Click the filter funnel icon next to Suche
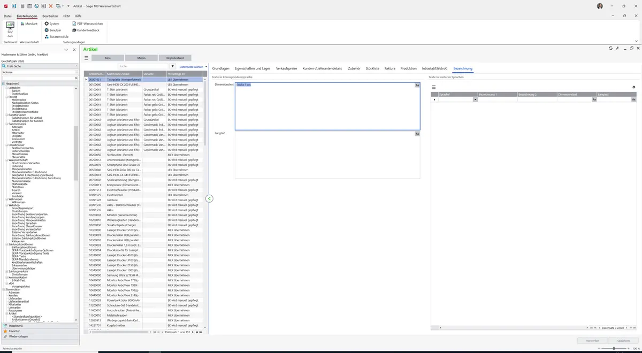This screenshot has width=642, height=353. coord(172,66)
